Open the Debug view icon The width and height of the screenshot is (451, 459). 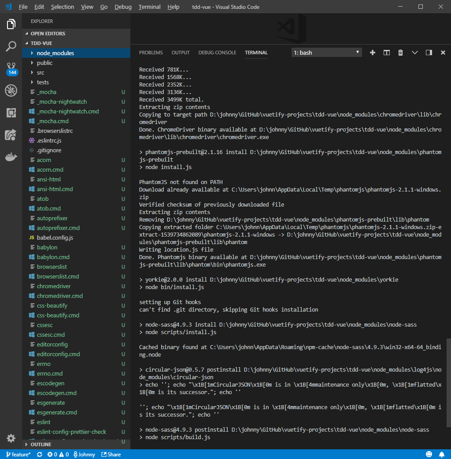click(x=11, y=90)
